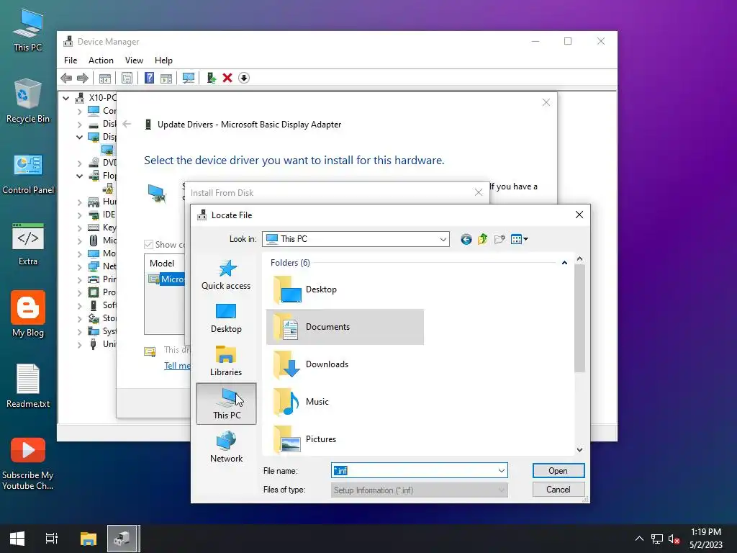Click the Tell me link in Update Drivers

[x=177, y=366]
